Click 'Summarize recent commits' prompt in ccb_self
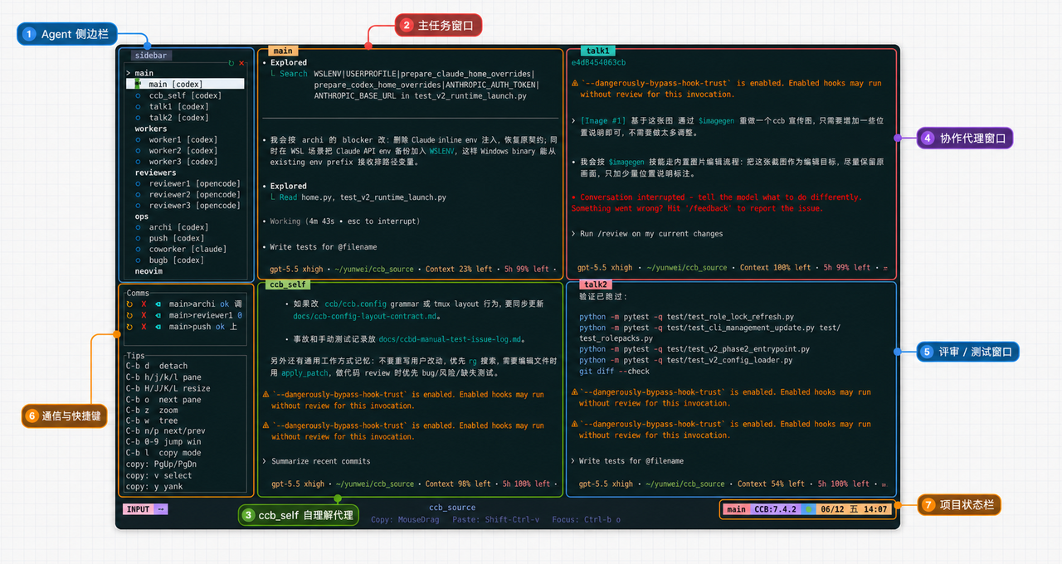Viewport: 1062px width, 564px height. click(x=321, y=461)
